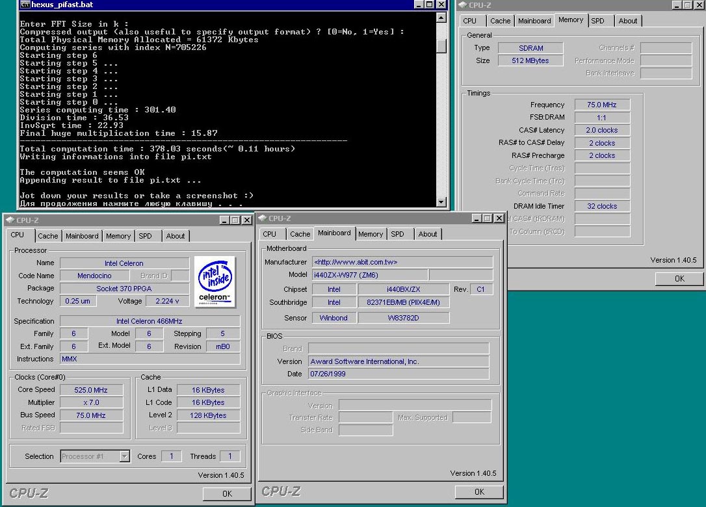Click CPU-Z title icon in CPU window
Image resolution: width=706 pixels, height=507 pixels.
(x=10, y=220)
